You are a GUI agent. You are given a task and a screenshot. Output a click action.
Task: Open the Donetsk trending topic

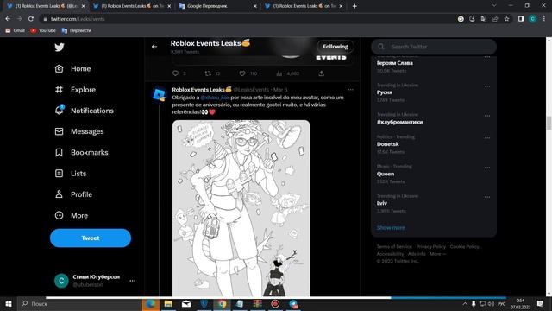(387, 144)
